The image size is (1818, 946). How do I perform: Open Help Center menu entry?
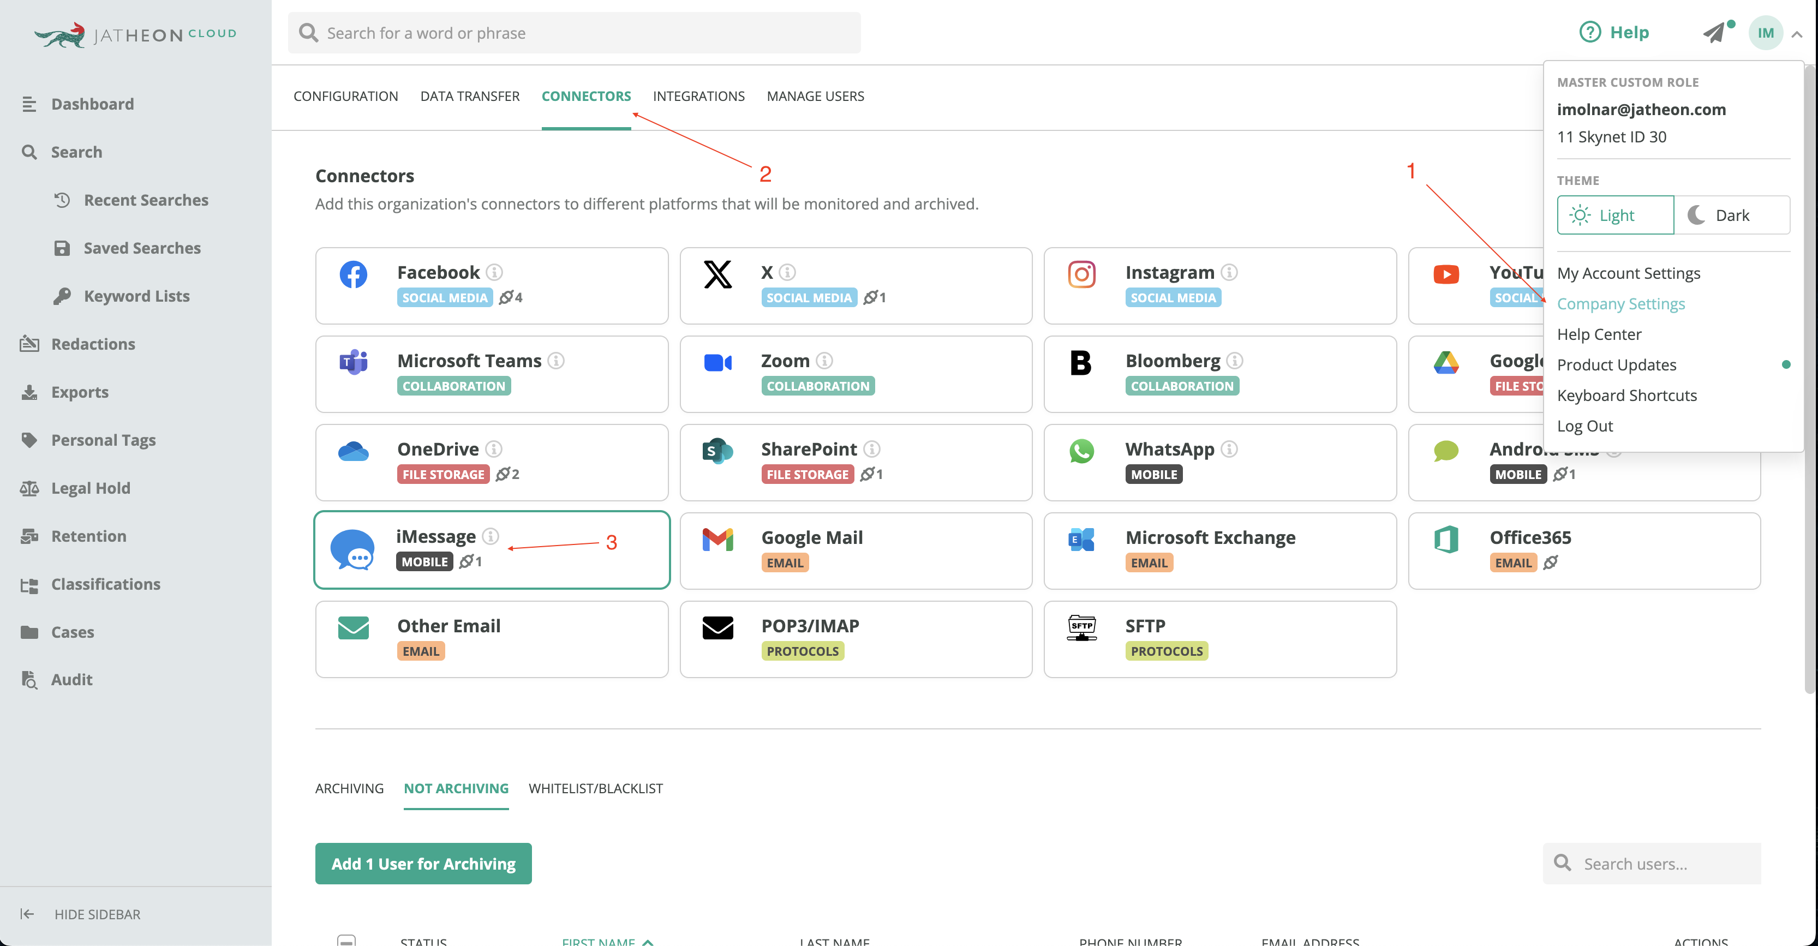[1599, 334]
